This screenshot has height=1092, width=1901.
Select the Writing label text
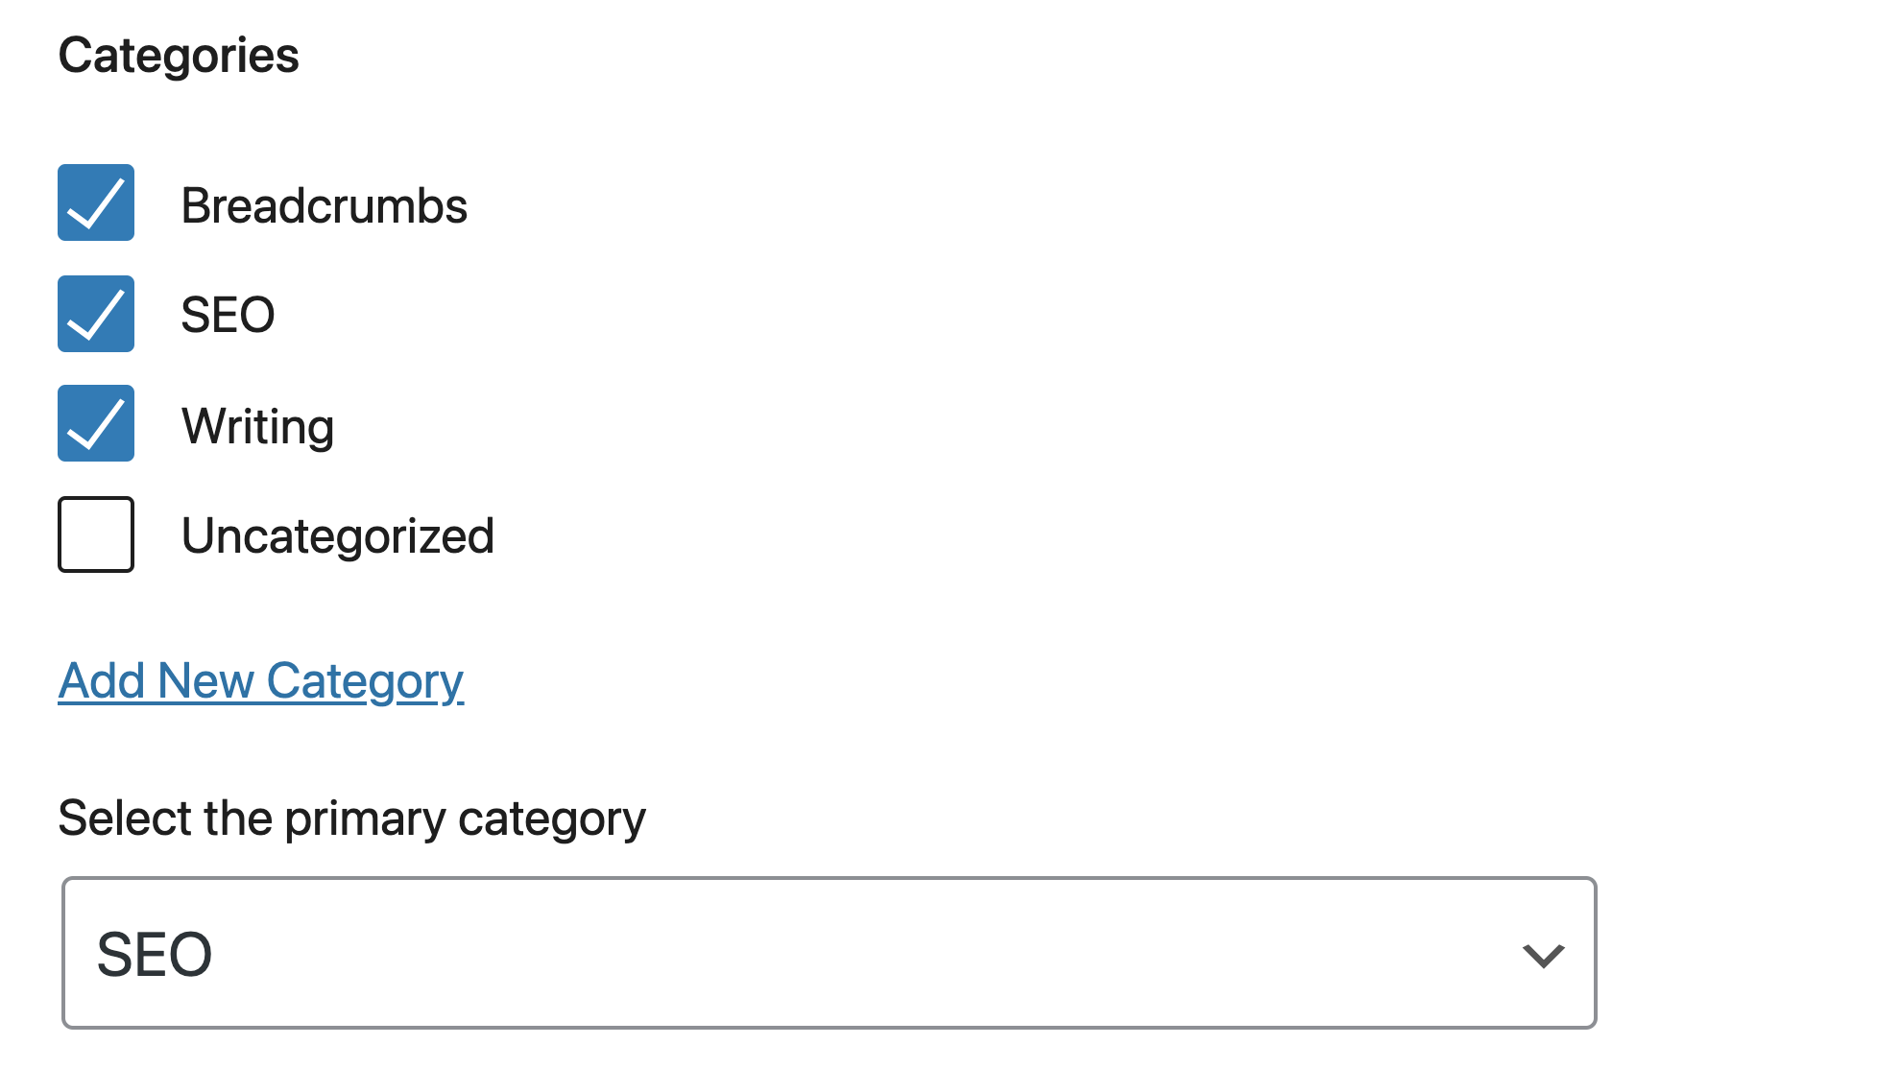[x=258, y=426]
